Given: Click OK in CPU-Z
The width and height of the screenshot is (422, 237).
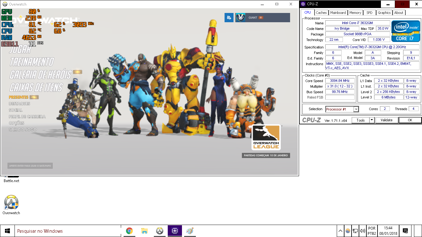Looking at the screenshot, I should click(x=410, y=120).
